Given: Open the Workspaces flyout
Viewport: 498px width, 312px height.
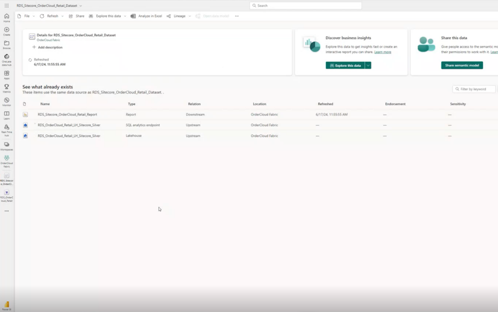Looking at the screenshot, I should (x=7, y=146).
